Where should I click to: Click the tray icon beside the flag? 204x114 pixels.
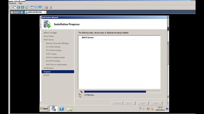[148, 109]
